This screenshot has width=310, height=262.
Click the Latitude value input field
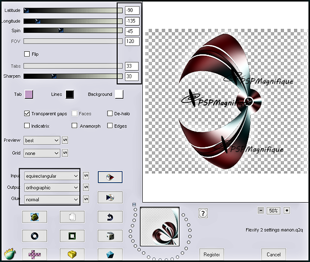[x=132, y=10]
